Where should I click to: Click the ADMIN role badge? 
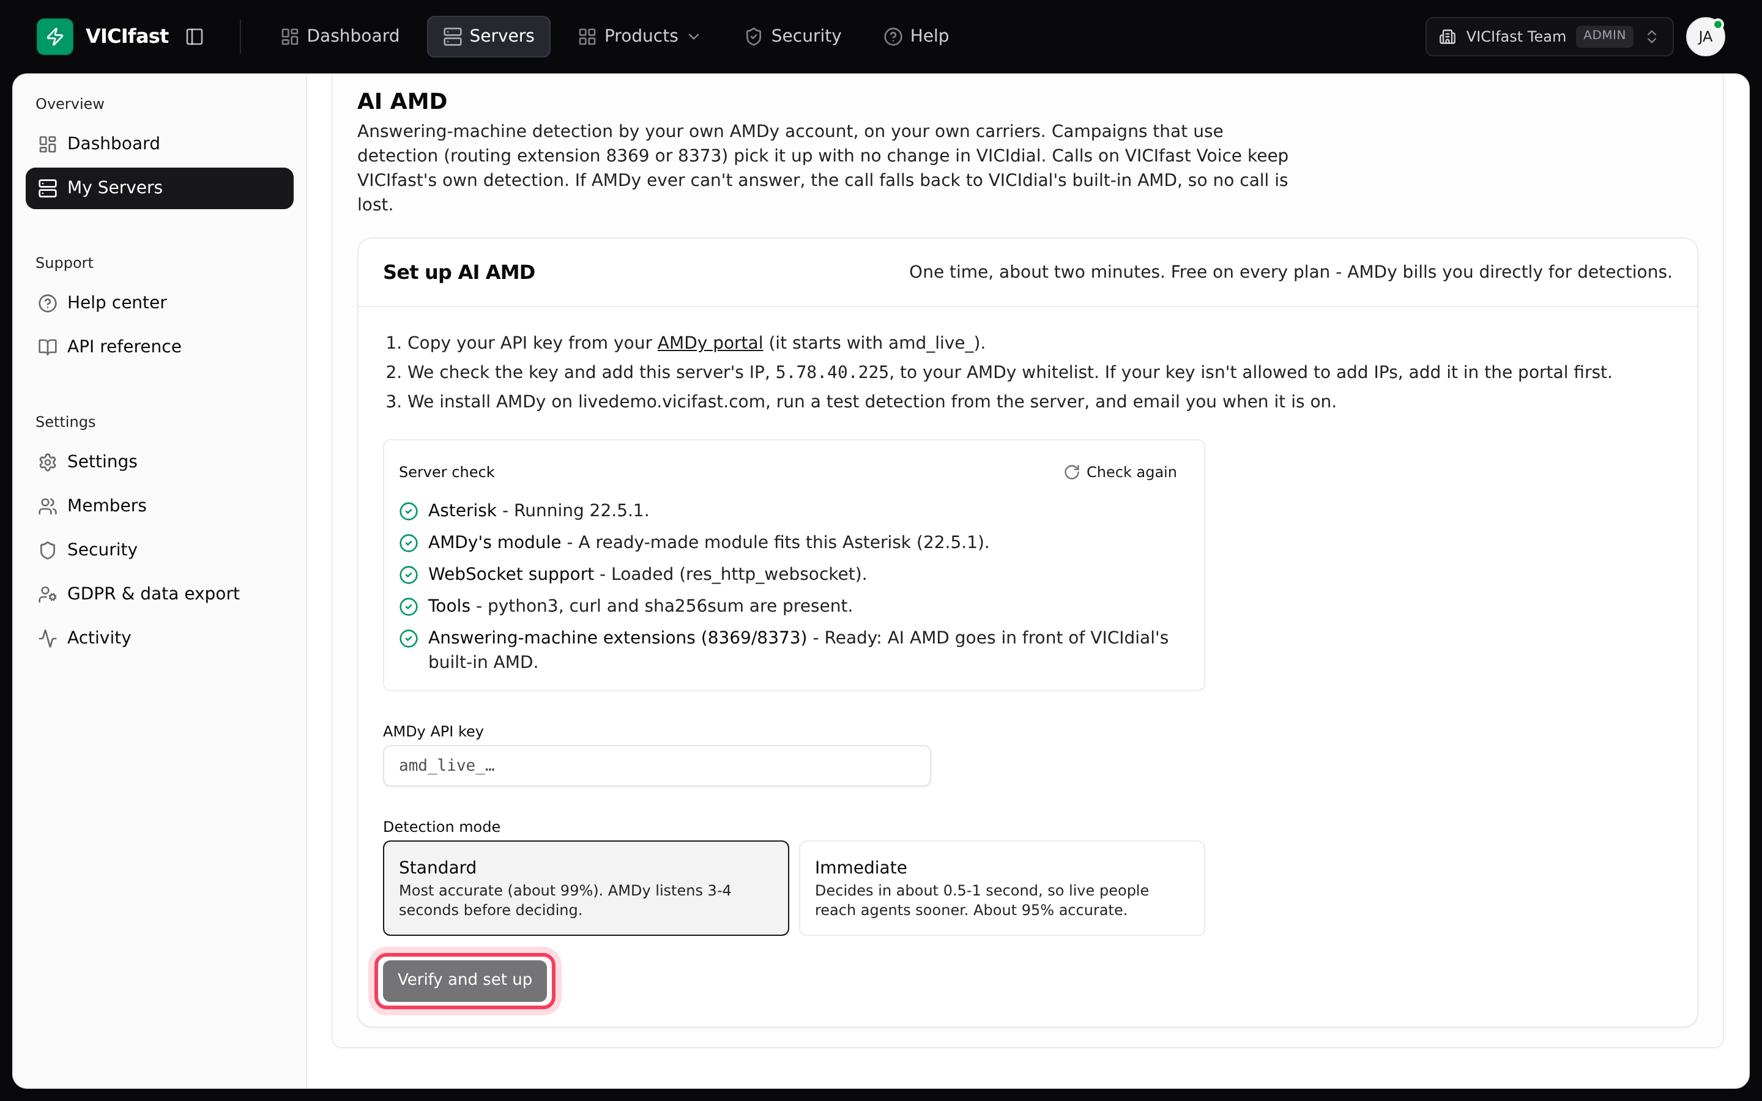point(1604,35)
